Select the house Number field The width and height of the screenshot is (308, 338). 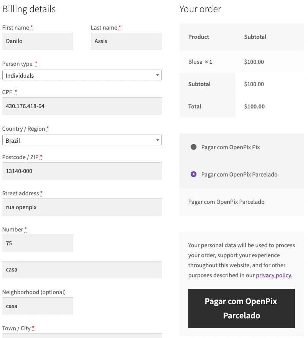(x=37, y=243)
